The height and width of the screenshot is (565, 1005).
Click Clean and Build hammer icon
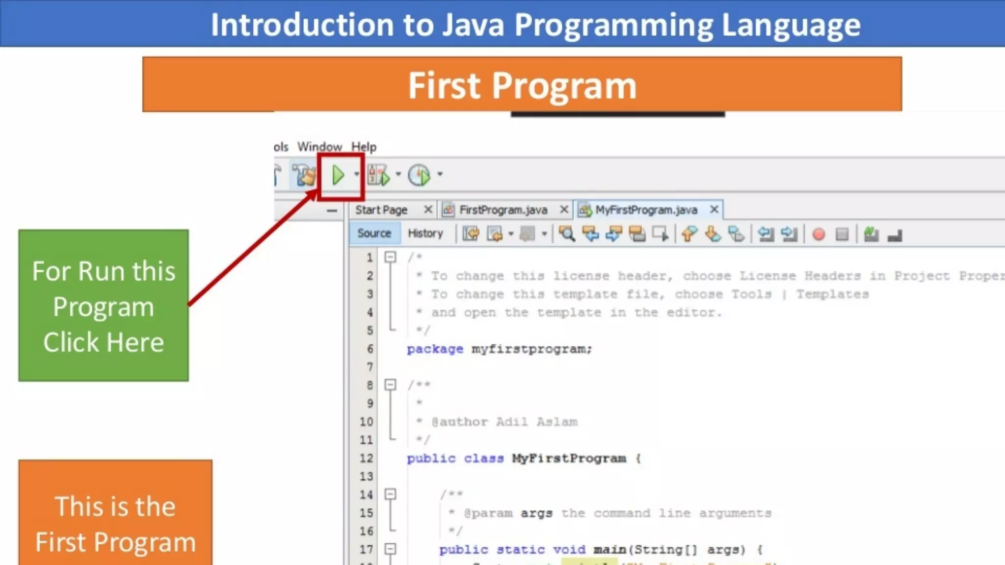tap(304, 175)
